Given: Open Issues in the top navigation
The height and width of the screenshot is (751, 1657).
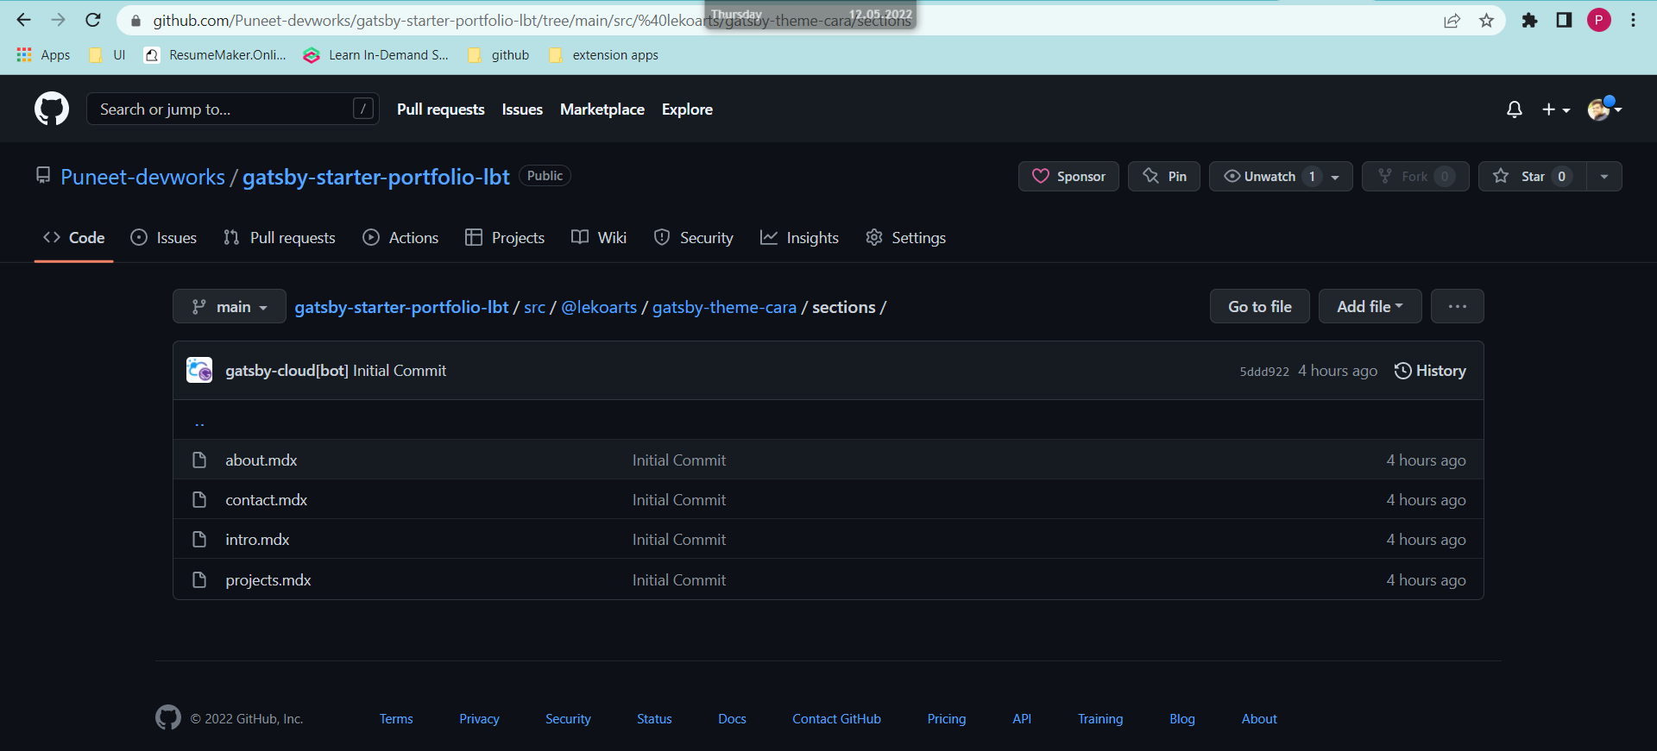Looking at the screenshot, I should pyautogui.click(x=522, y=110).
